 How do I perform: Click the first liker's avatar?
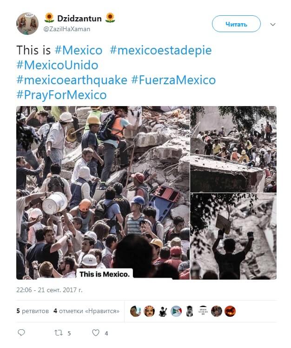coord(136,311)
